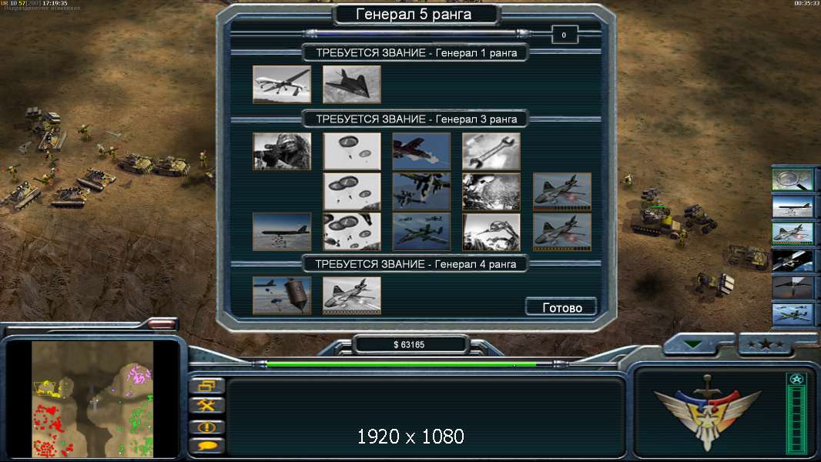Pick the B-52 carpet bomber power

(x=282, y=232)
